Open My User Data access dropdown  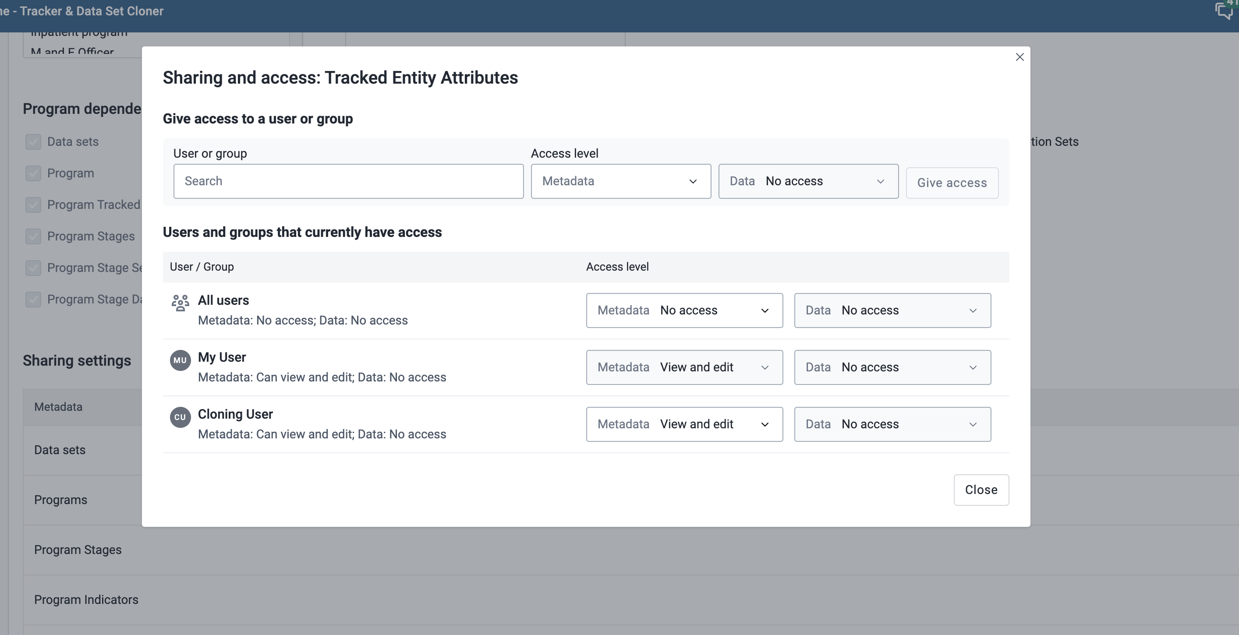(892, 367)
